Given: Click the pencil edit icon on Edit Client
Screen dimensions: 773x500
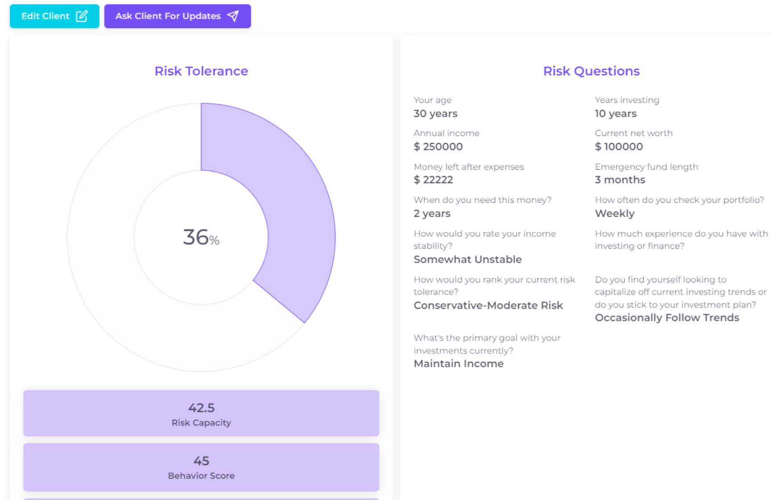Looking at the screenshot, I should click(82, 16).
